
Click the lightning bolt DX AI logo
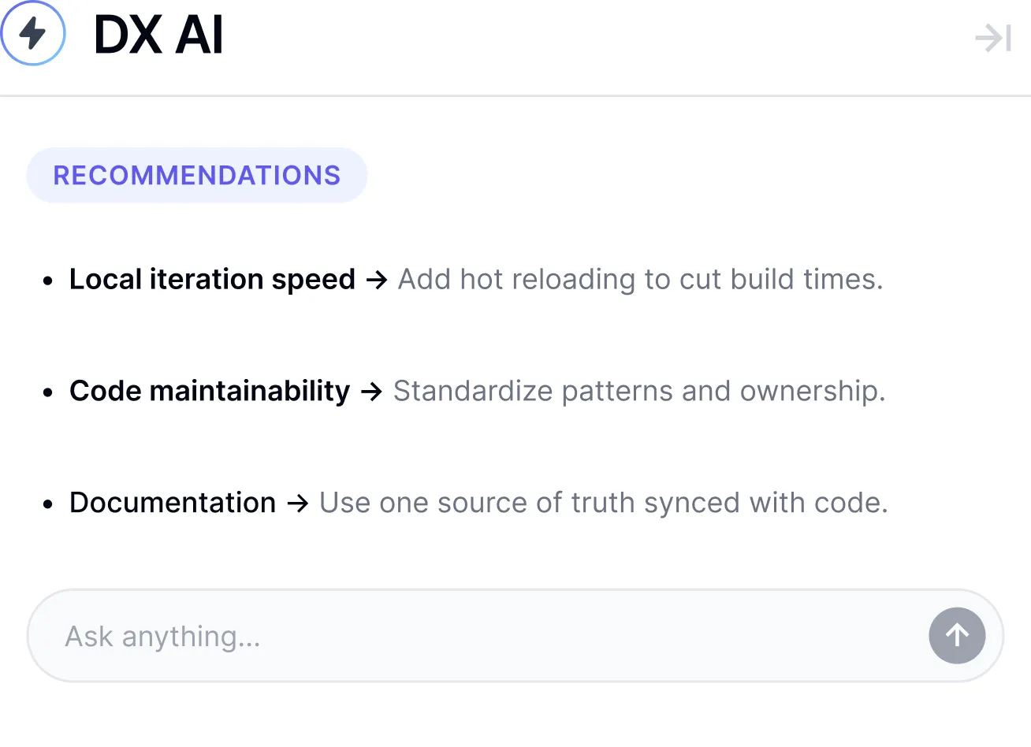pyautogui.click(x=33, y=34)
